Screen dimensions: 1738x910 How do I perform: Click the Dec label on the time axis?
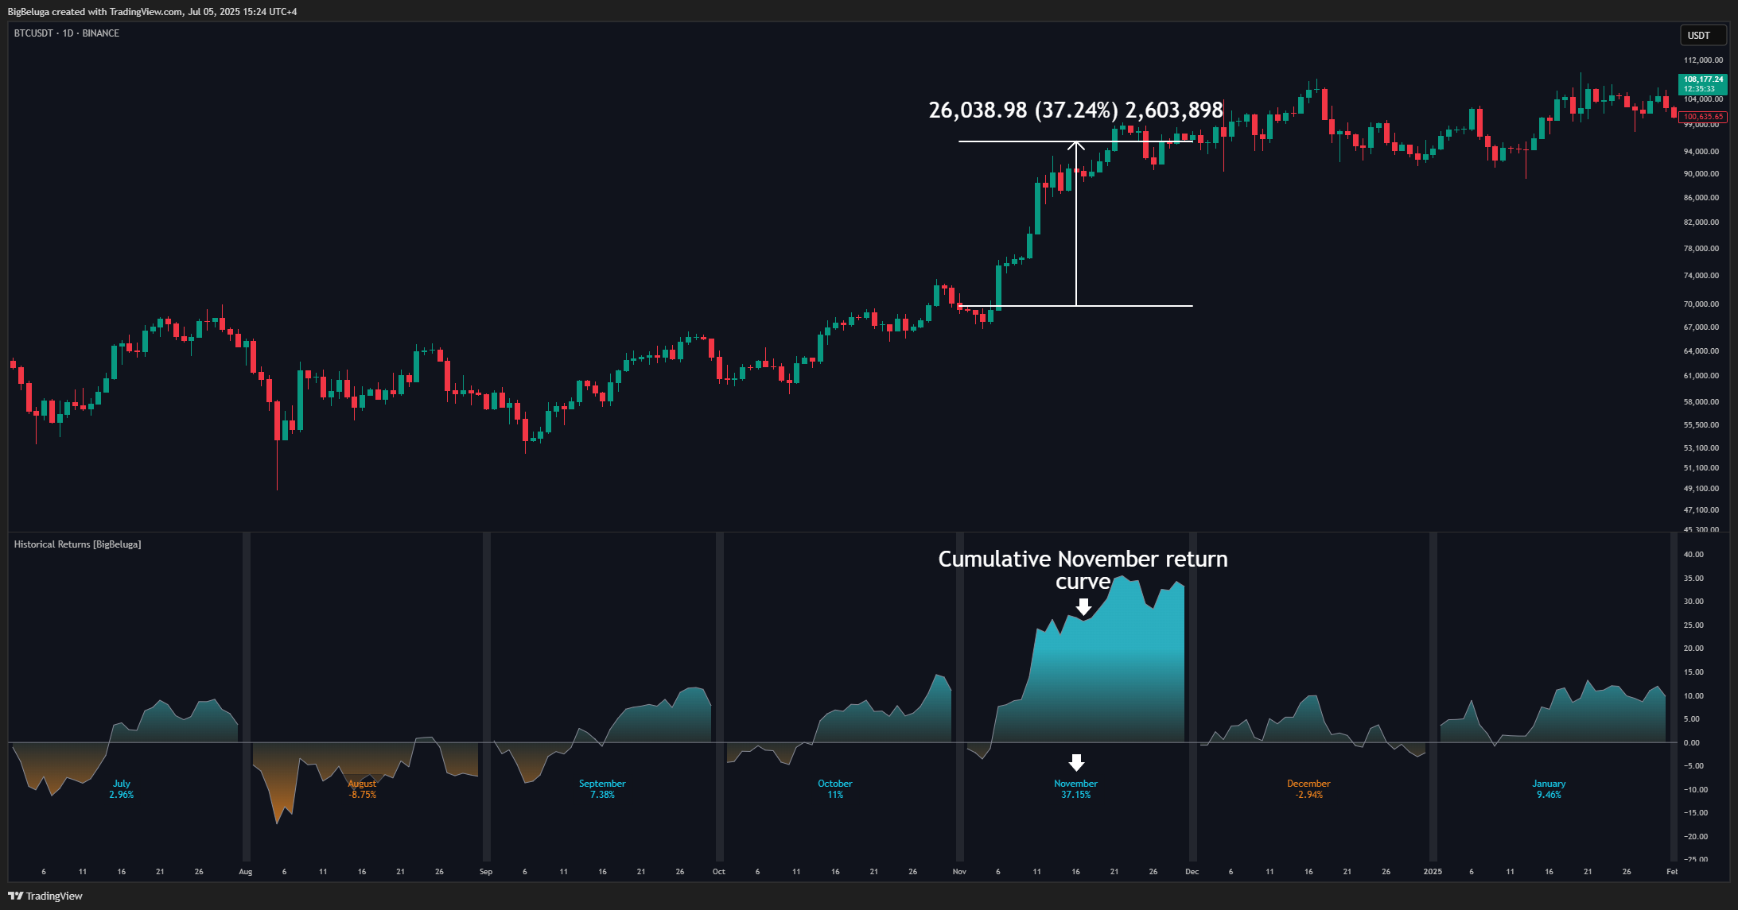point(1192,872)
